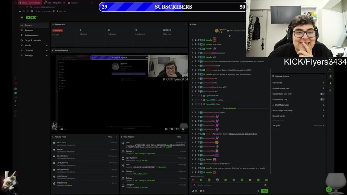Toggle stream preview fullscreen
The image size is (347, 195).
pos(177,129)
